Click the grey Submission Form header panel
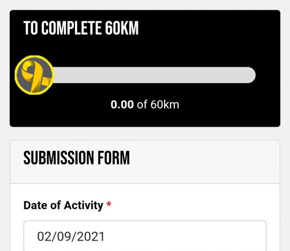 (x=145, y=162)
